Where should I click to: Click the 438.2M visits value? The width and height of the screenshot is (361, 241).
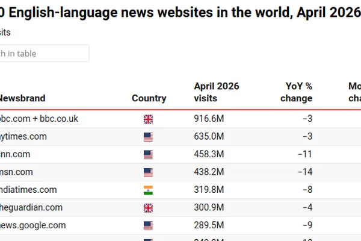(209, 172)
